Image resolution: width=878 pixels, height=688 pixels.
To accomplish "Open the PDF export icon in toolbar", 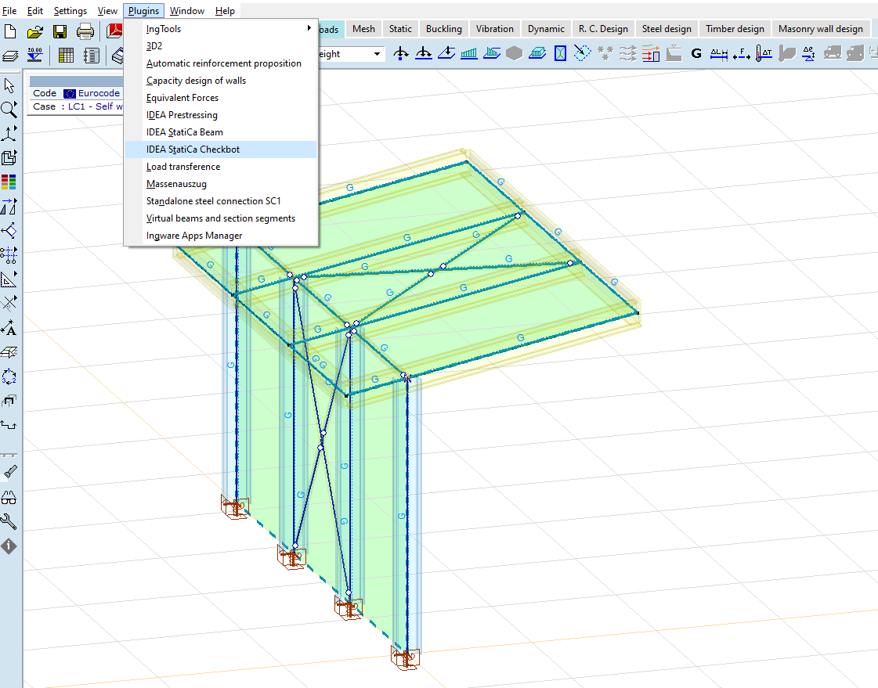I will click(114, 31).
